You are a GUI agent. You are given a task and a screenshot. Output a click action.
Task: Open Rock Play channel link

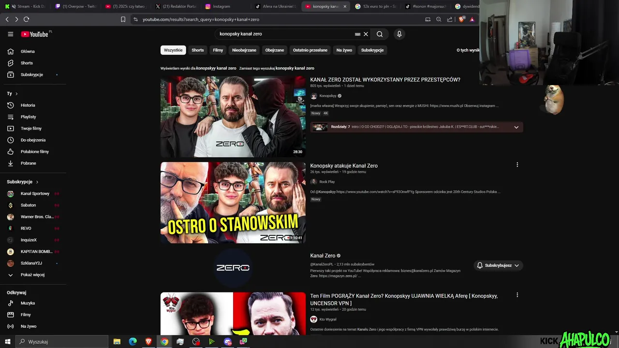click(327, 182)
